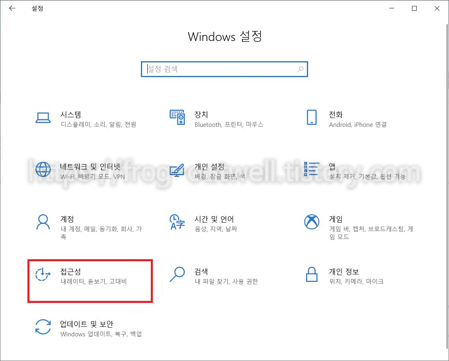Open the 장치 keyboard and speaker icon

[177, 117]
